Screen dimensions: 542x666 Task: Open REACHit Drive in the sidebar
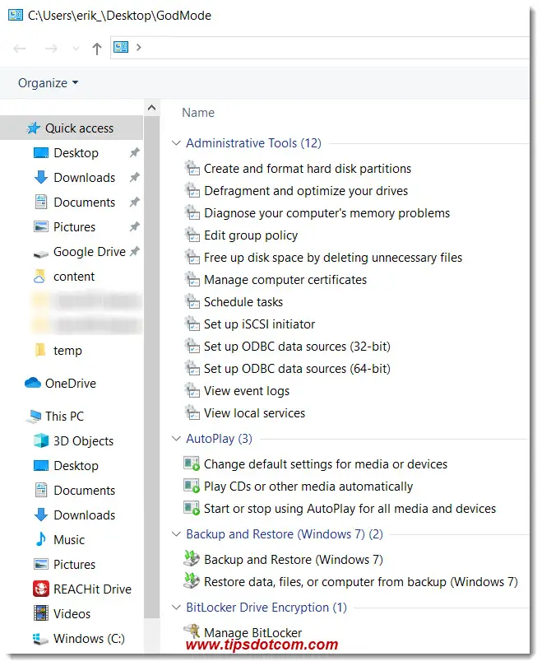point(91,589)
